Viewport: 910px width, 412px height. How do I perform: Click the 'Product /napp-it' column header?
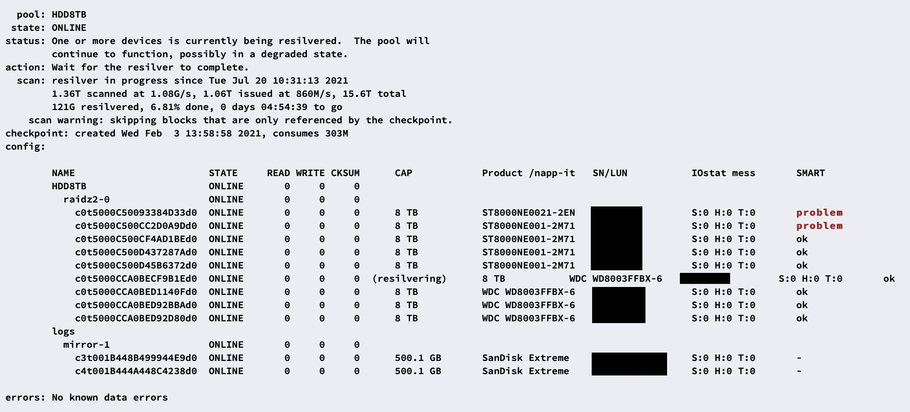click(x=529, y=173)
